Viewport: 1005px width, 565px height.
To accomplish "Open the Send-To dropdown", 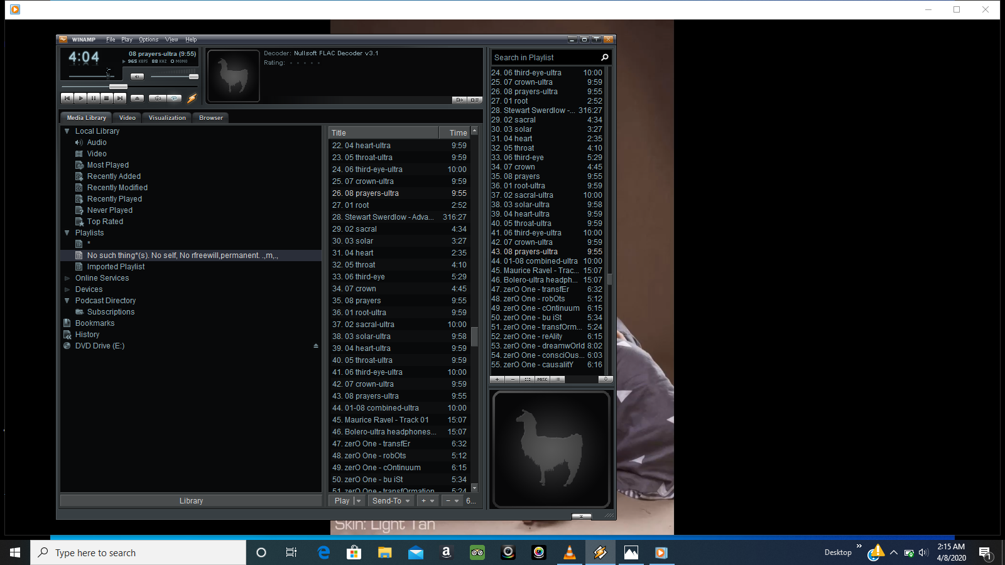I will (x=391, y=501).
